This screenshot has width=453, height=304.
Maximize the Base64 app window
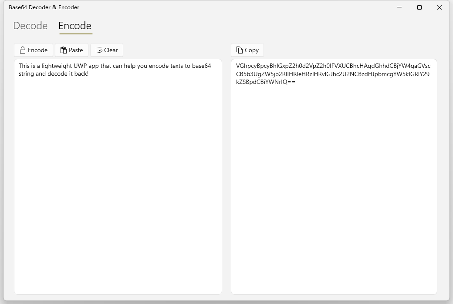click(x=419, y=7)
